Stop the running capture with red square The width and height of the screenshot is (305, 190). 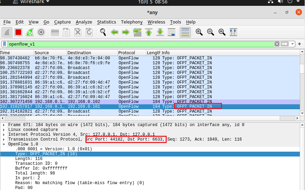tap(18, 32)
